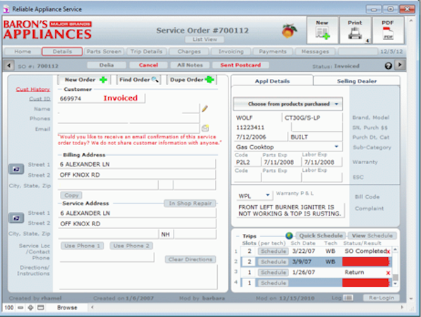Click the Quick Schedule button

pyautogui.click(x=321, y=236)
